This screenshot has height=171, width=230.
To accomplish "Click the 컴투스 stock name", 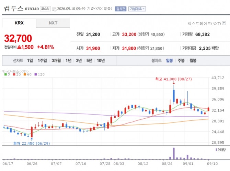I will pyautogui.click(x=13, y=8).
